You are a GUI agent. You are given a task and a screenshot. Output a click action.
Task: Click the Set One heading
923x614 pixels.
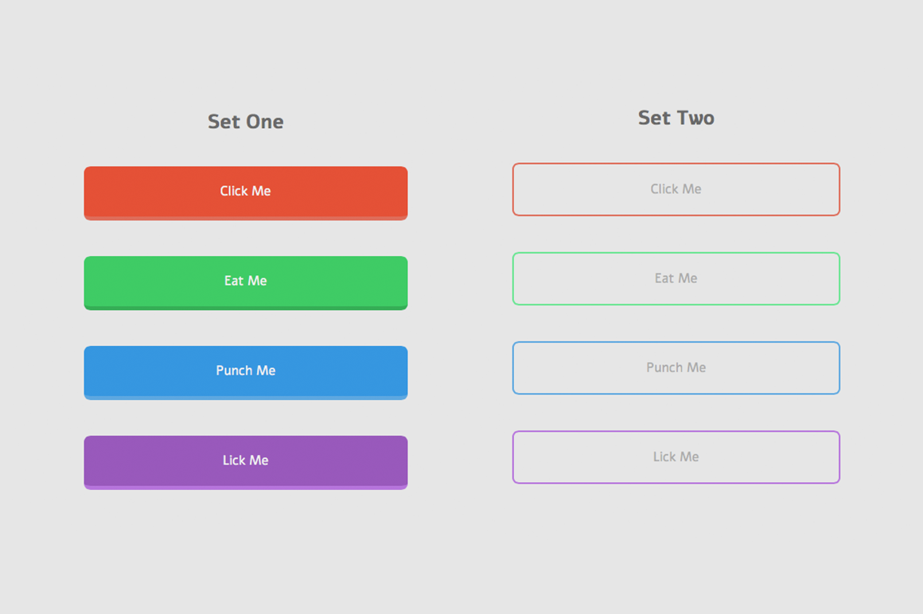click(245, 122)
